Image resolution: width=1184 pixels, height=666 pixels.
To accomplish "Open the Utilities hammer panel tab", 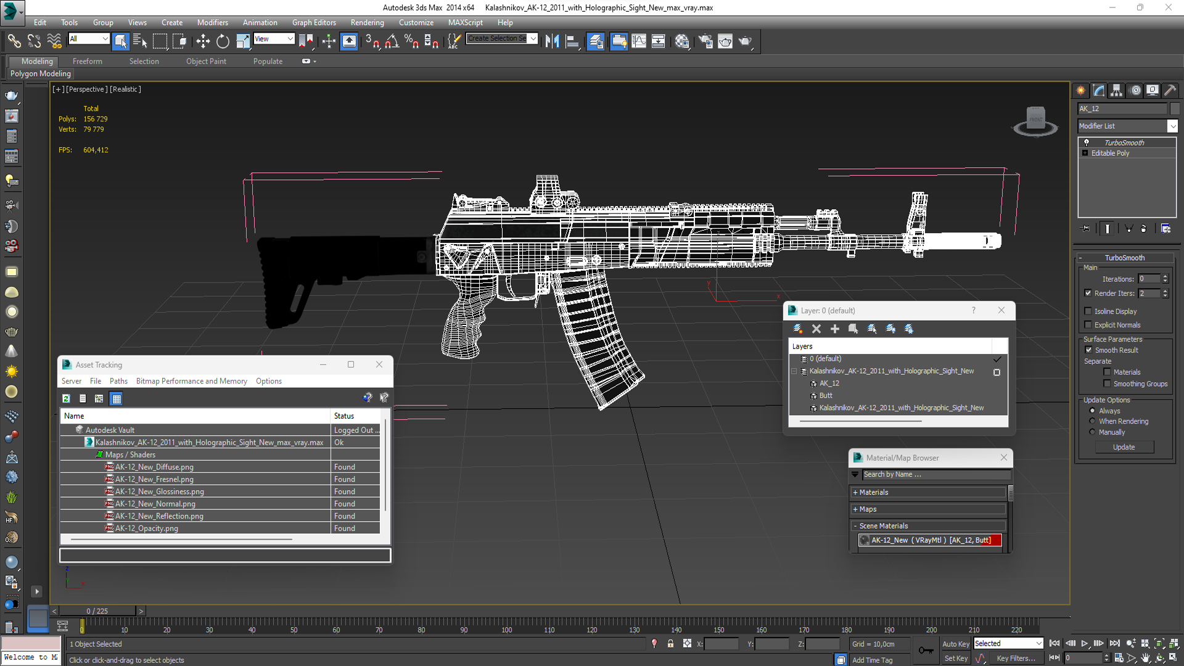I will pos(1170,90).
